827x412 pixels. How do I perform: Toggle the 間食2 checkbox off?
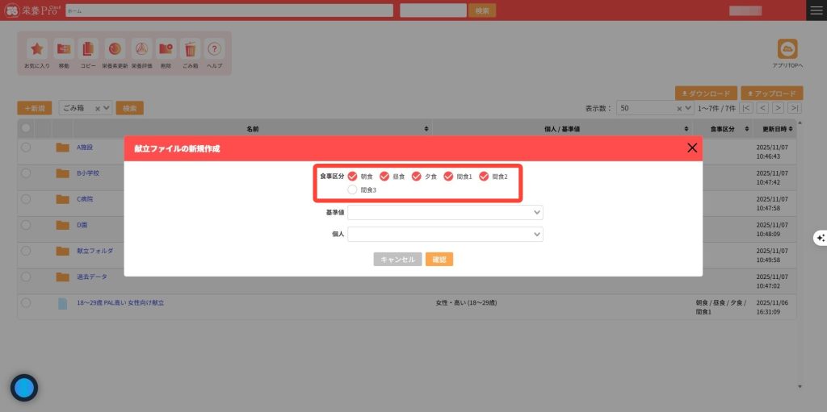click(484, 177)
